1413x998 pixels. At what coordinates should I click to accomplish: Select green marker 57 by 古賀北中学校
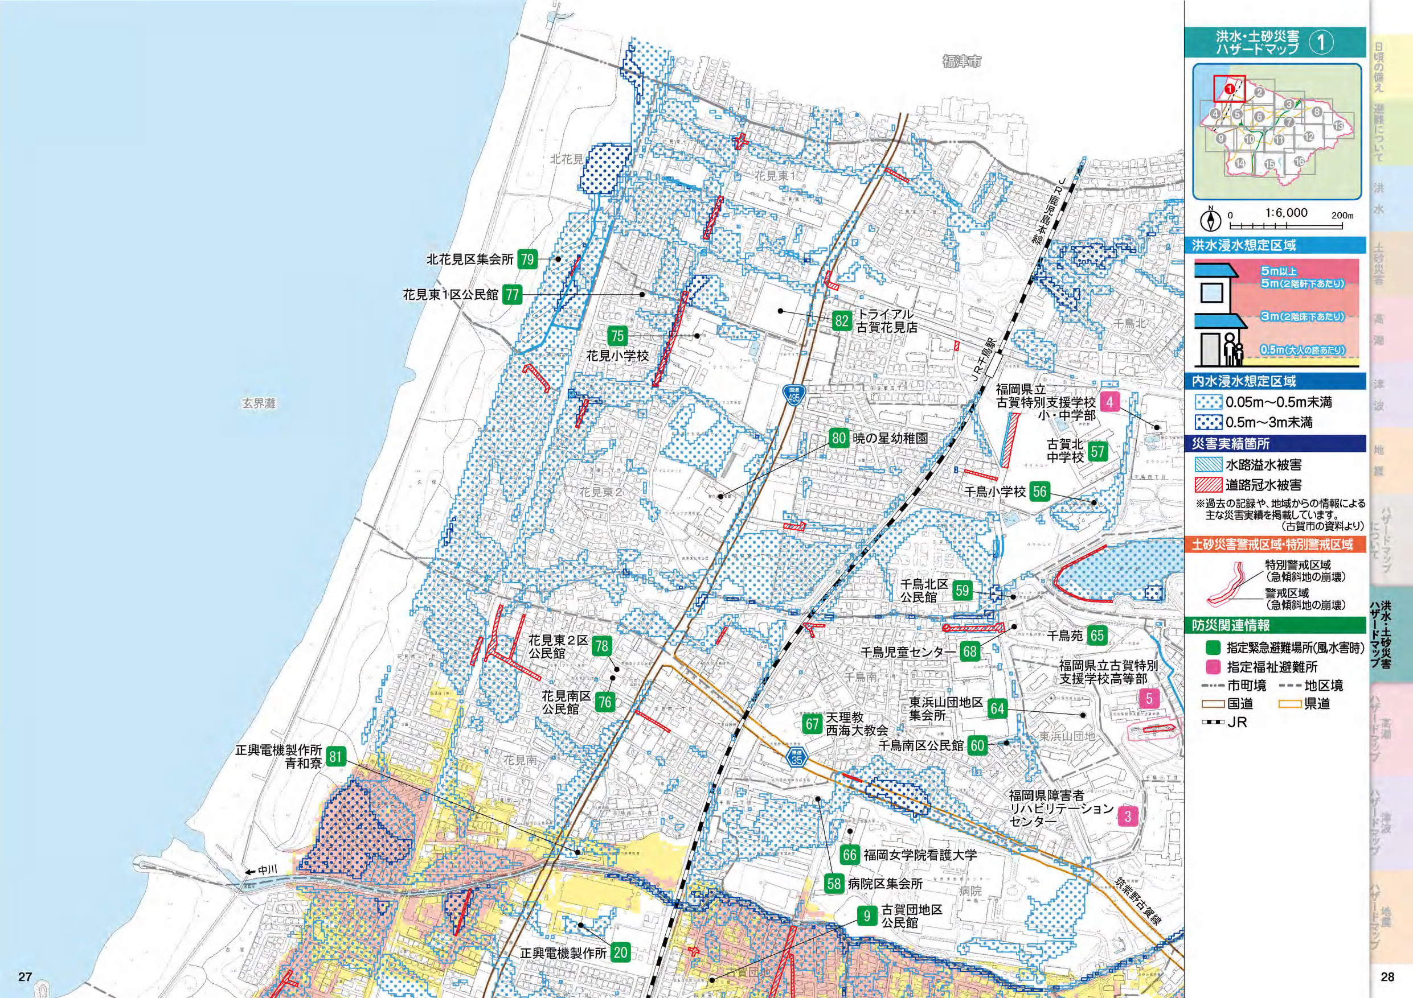tap(1098, 452)
